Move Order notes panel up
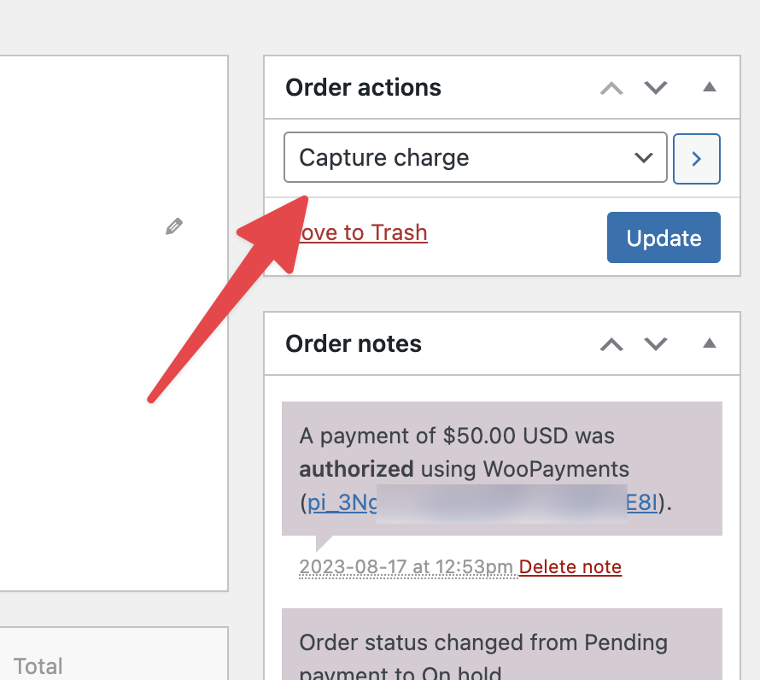The height and width of the screenshot is (680, 760). tap(611, 343)
